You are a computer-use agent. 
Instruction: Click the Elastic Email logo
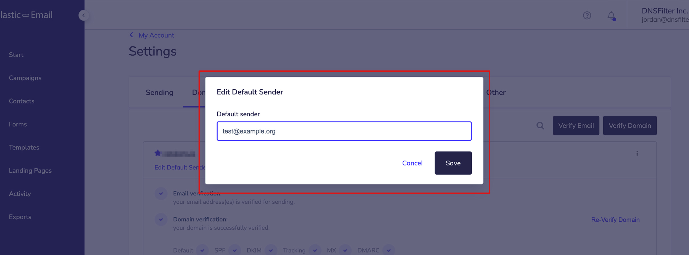(x=26, y=15)
